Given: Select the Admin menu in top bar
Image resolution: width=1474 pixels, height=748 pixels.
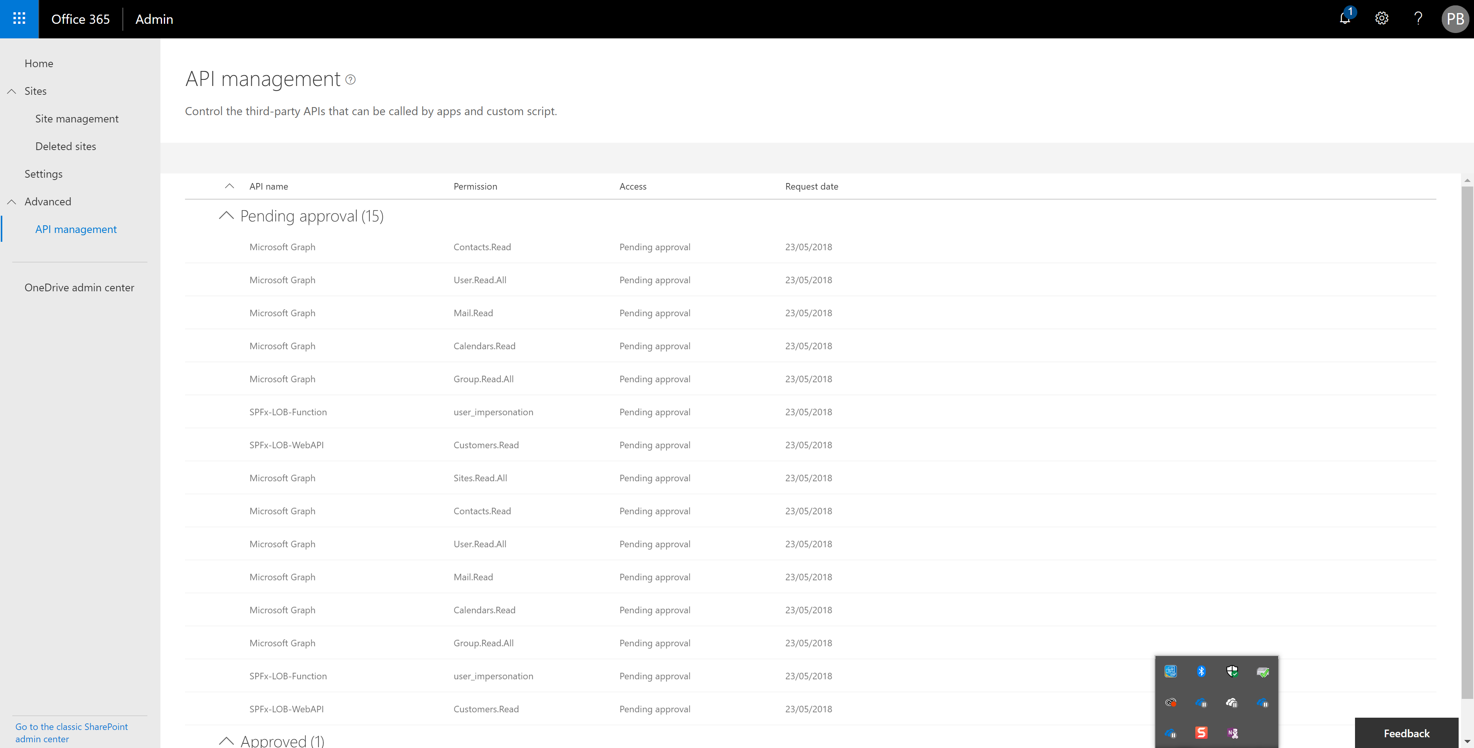Looking at the screenshot, I should (x=154, y=19).
